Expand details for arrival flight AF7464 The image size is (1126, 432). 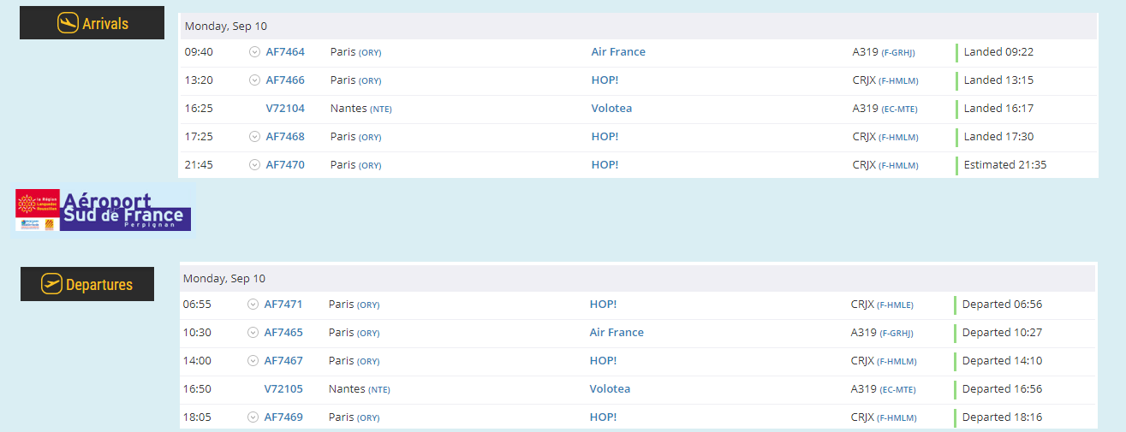click(x=254, y=52)
